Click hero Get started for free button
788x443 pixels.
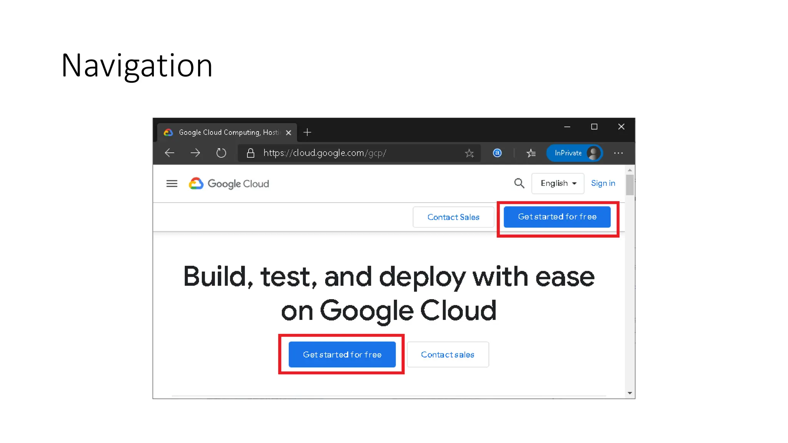tap(342, 355)
